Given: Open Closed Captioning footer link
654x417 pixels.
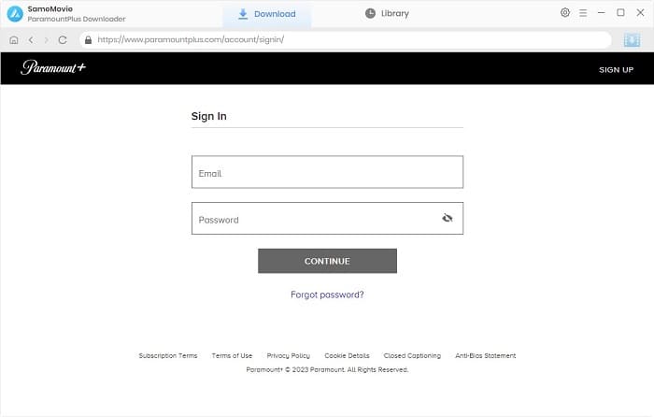Looking at the screenshot, I should pyautogui.click(x=412, y=355).
